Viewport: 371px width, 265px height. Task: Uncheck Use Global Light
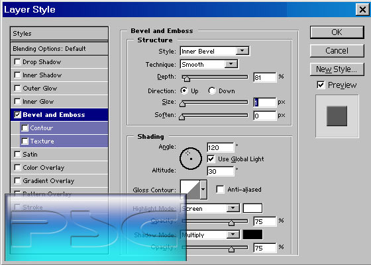(x=211, y=159)
